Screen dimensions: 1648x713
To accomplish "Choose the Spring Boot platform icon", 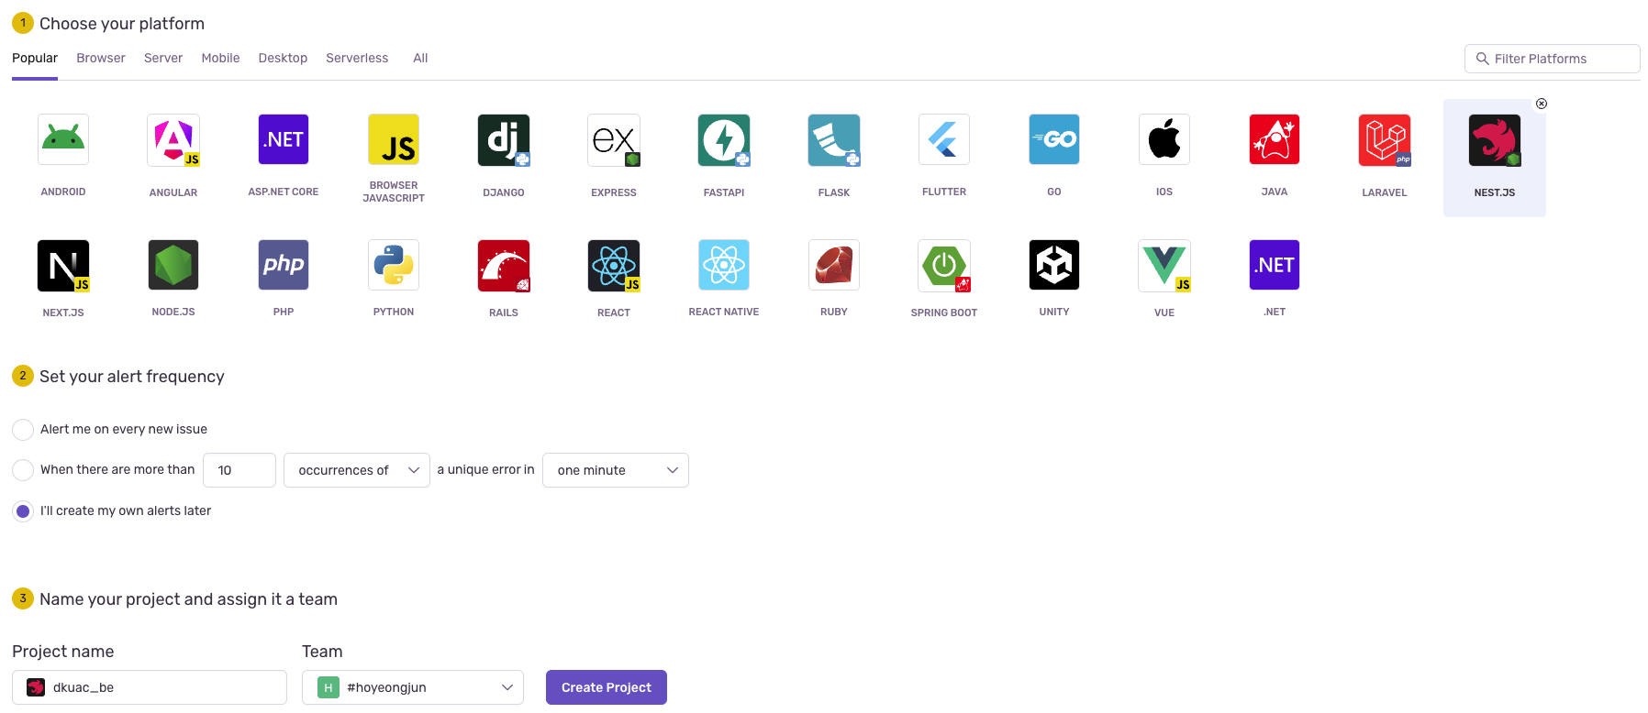I will (944, 265).
